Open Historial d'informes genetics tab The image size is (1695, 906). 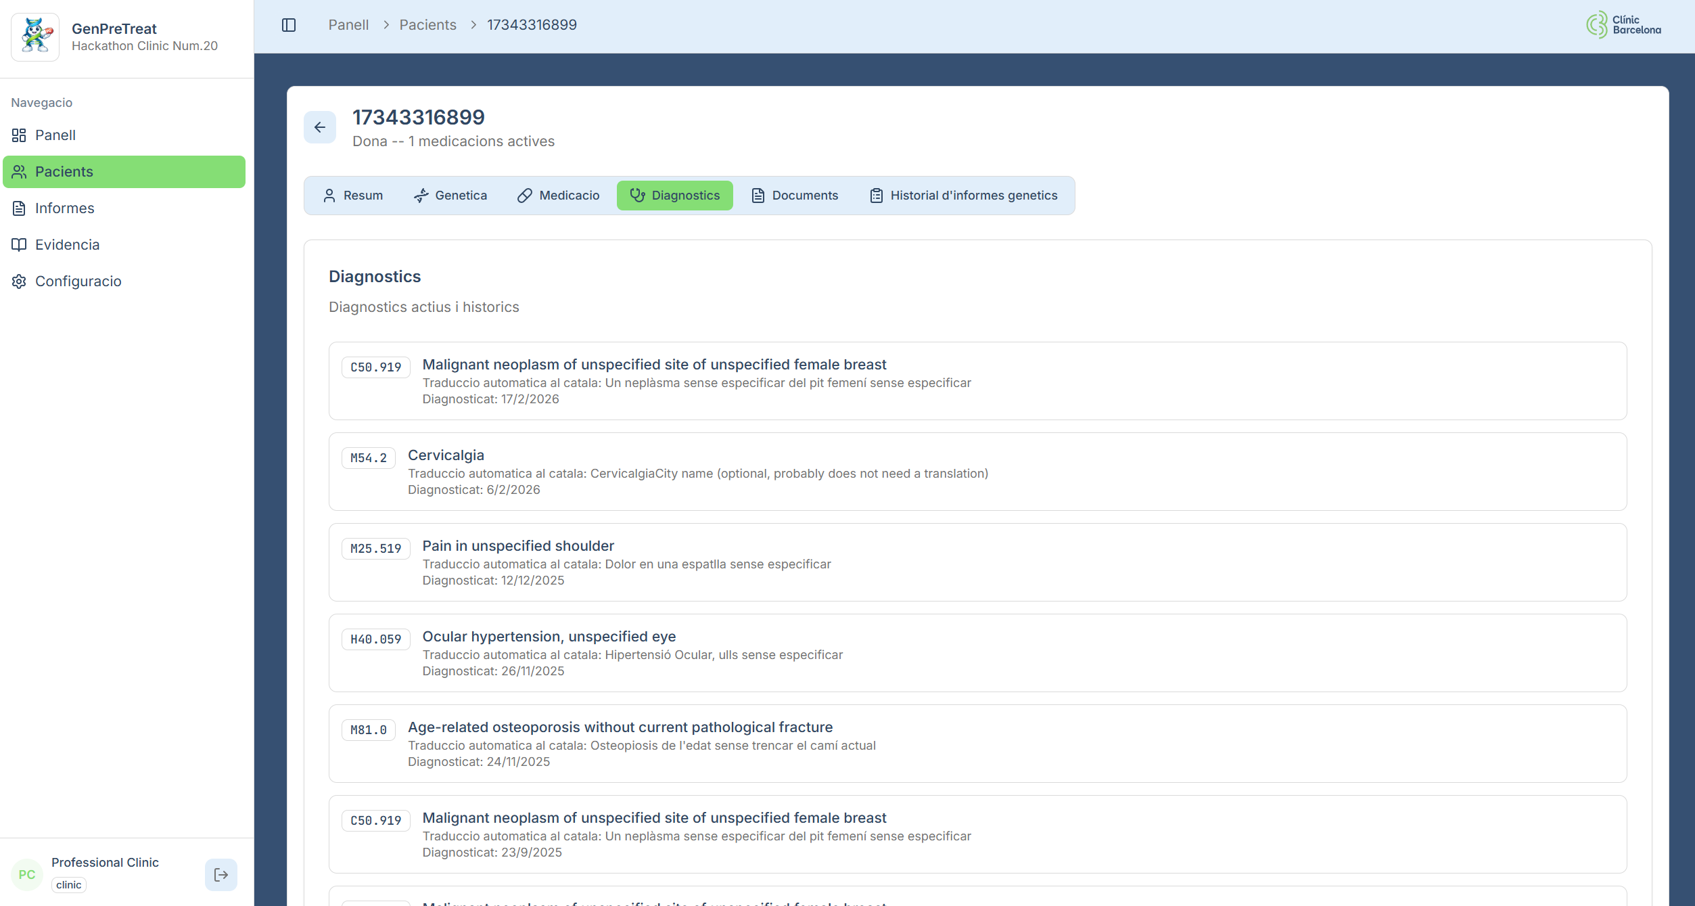963,196
